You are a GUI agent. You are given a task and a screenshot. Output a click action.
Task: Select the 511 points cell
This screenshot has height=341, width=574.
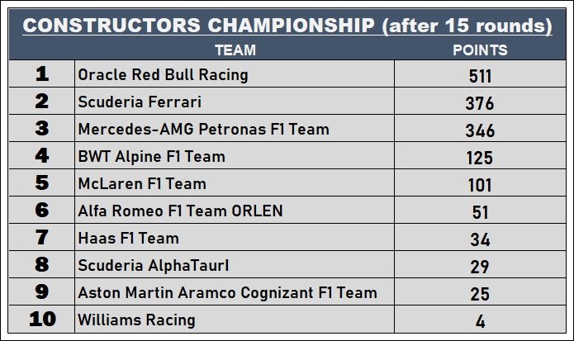pos(481,74)
